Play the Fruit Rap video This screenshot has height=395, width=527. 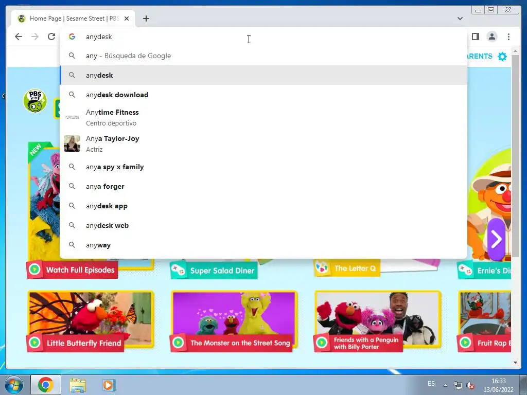pos(484,321)
